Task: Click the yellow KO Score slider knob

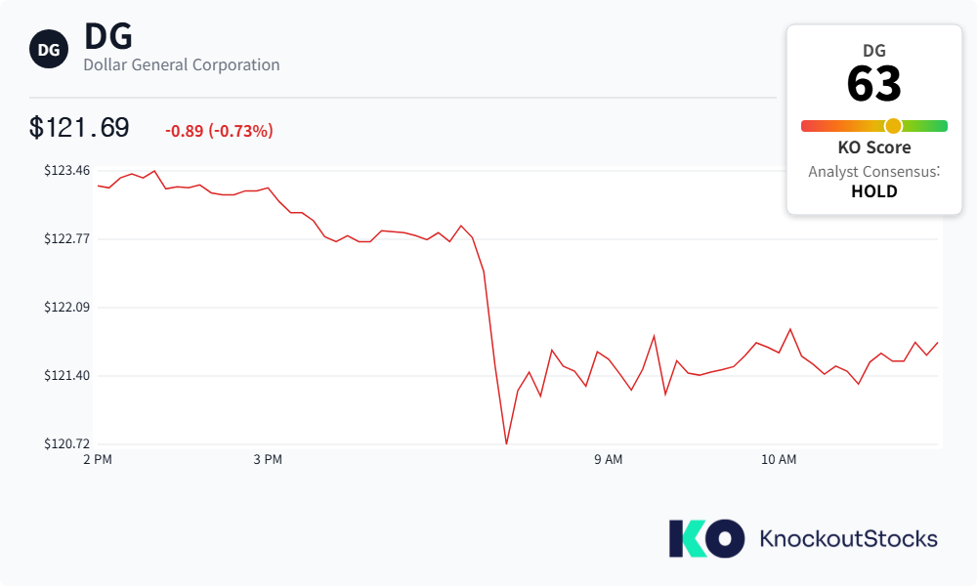Action: [894, 126]
